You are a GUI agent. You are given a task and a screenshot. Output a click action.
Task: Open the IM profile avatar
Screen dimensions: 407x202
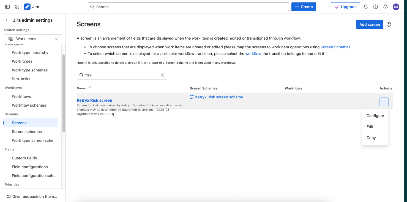[396, 7]
